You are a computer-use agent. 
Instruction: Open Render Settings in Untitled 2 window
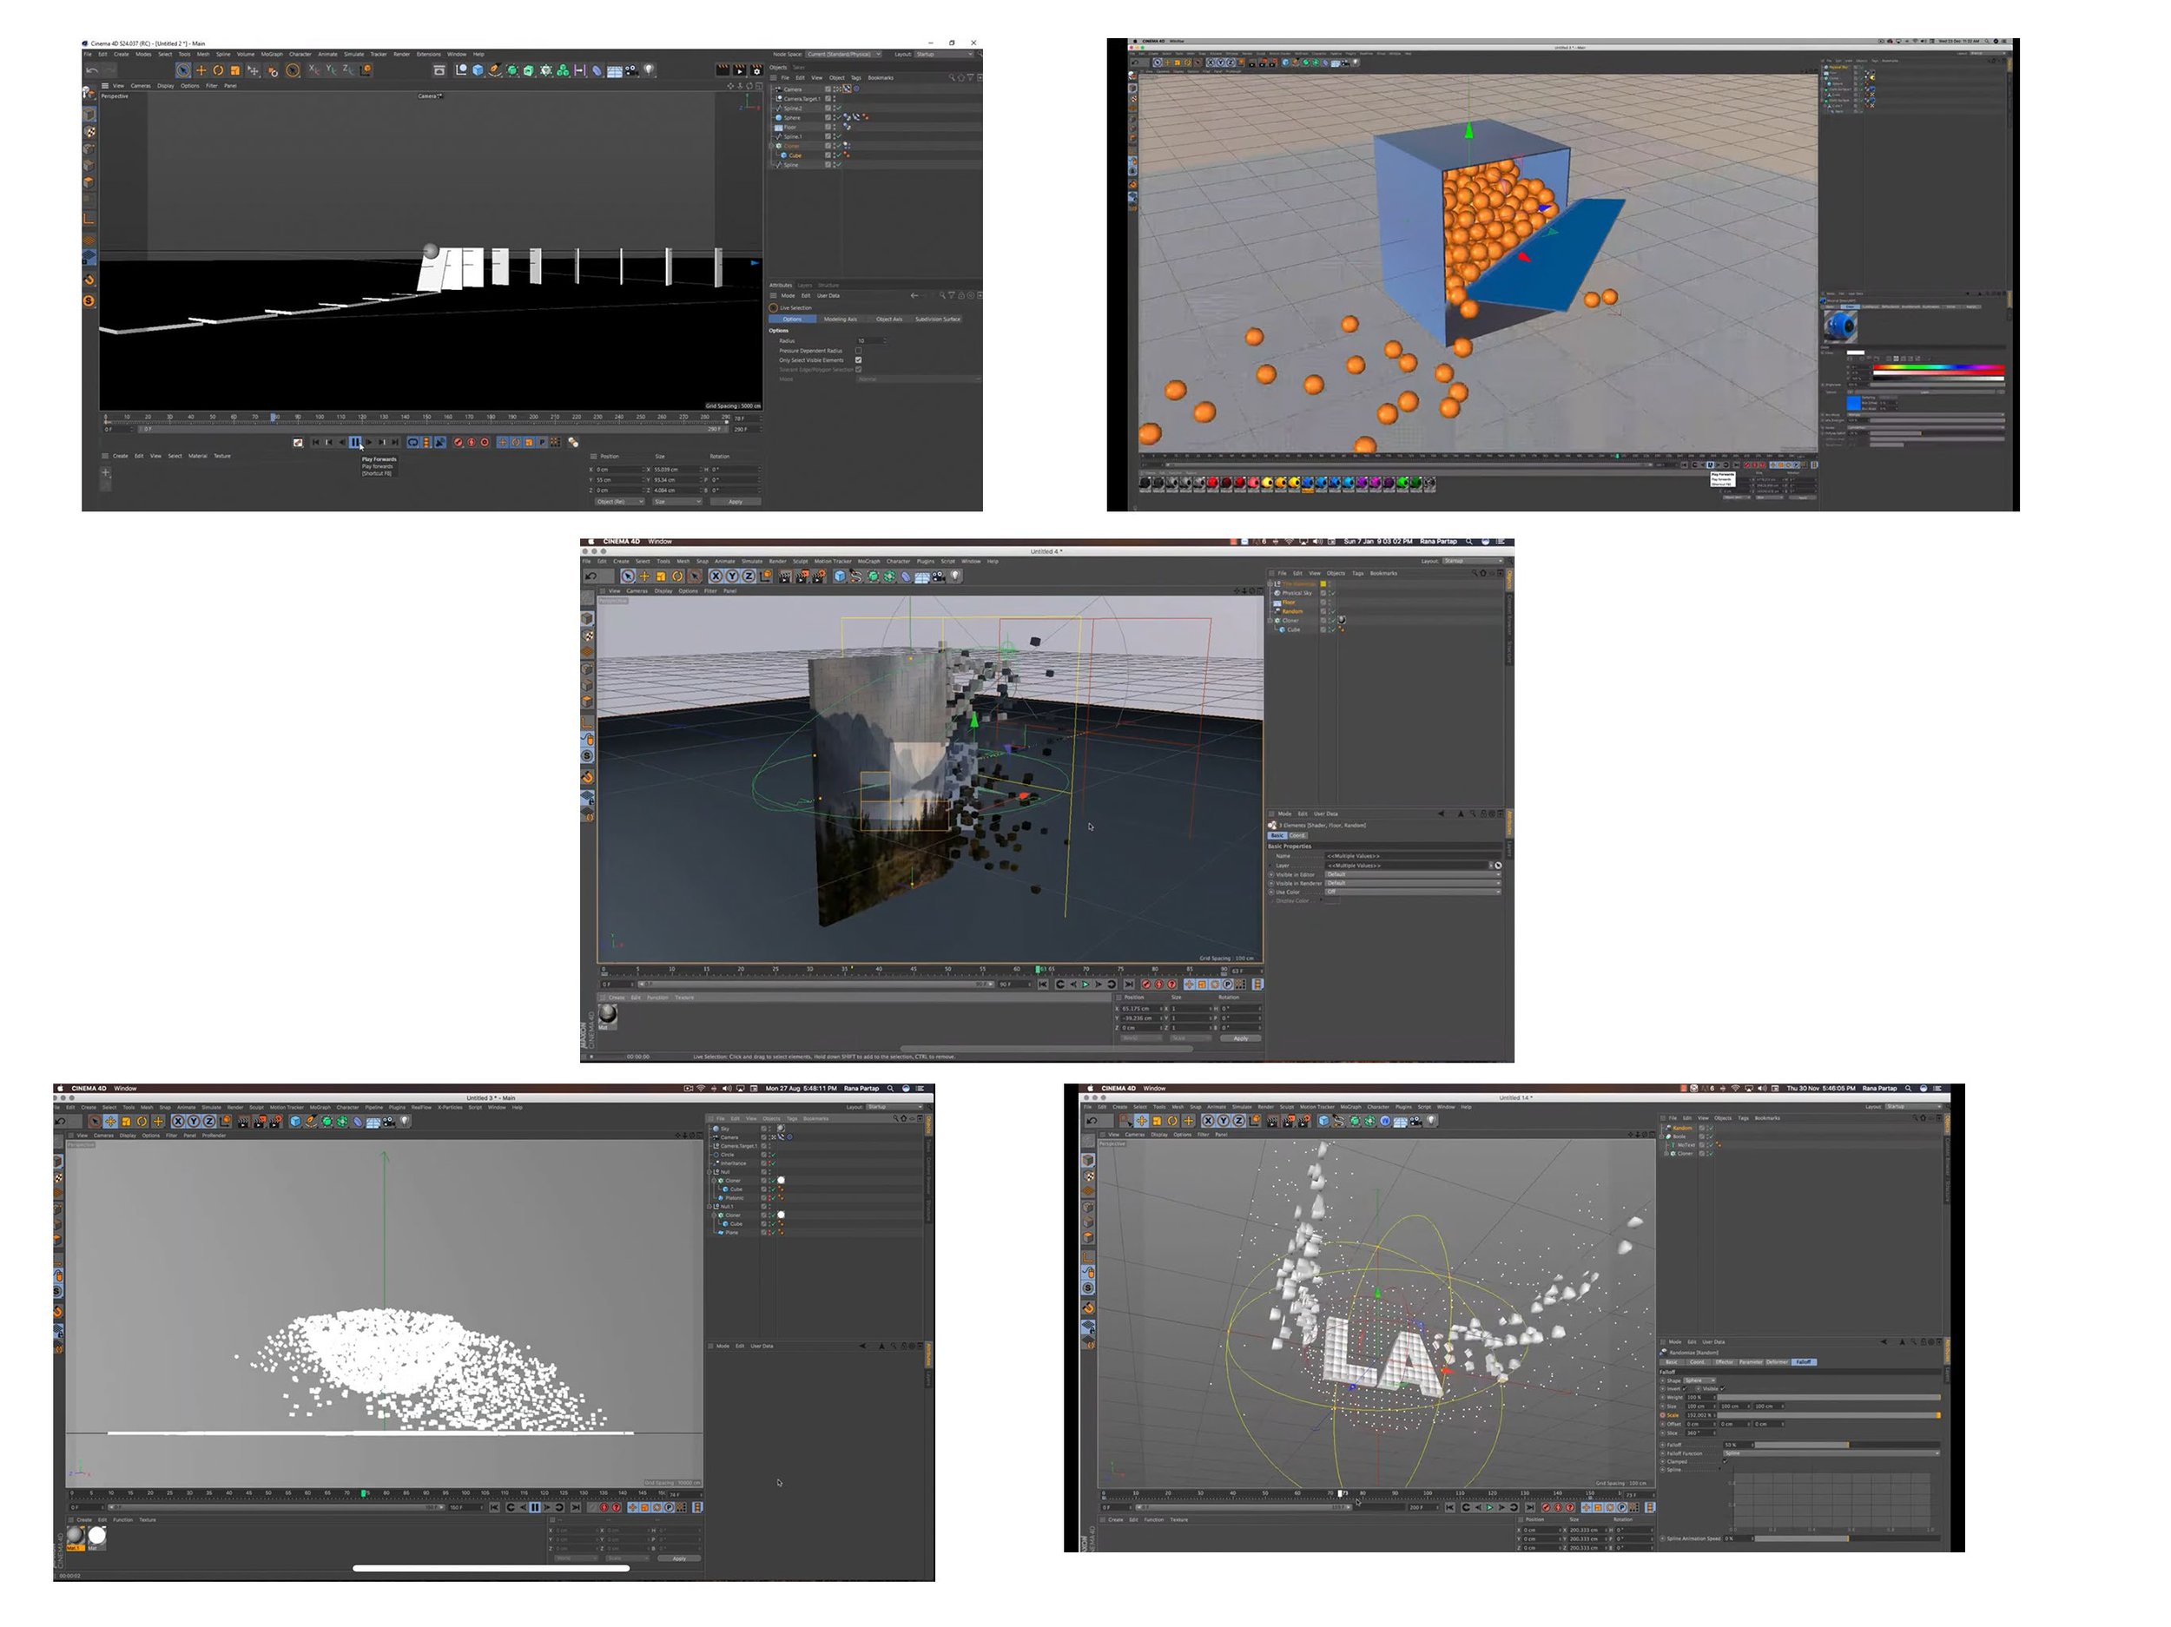tap(756, 70)
